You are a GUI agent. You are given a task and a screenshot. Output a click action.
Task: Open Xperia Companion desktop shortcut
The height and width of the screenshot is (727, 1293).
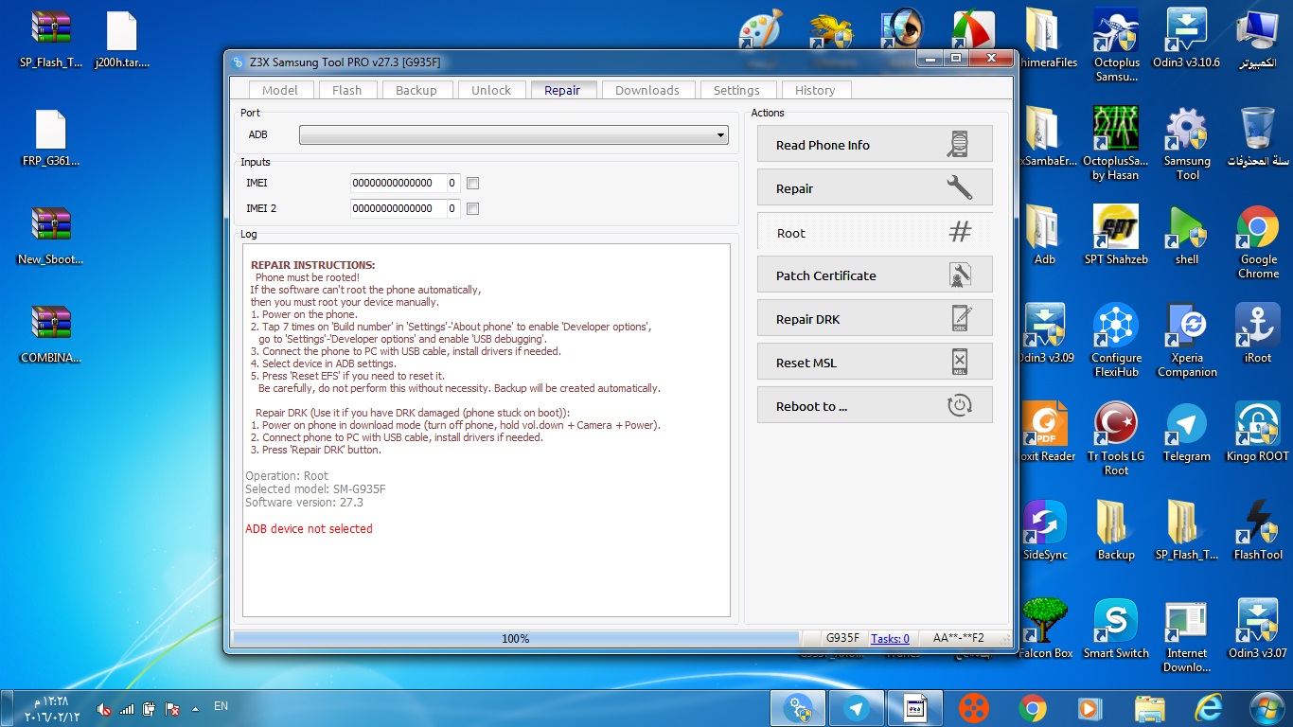tap(1187, 341)
